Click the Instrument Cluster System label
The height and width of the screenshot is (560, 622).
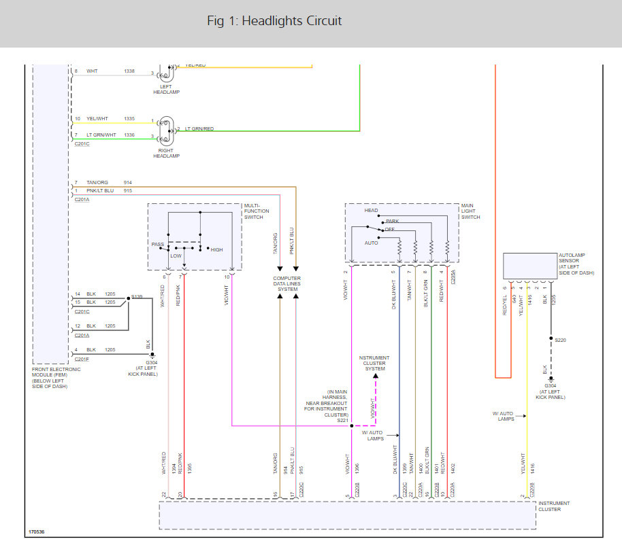point(374,363)
